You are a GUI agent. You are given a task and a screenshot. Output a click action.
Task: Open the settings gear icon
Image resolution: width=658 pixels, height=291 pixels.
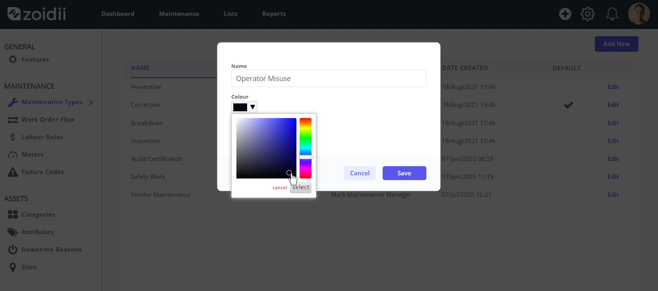click(x=588, y=14)
